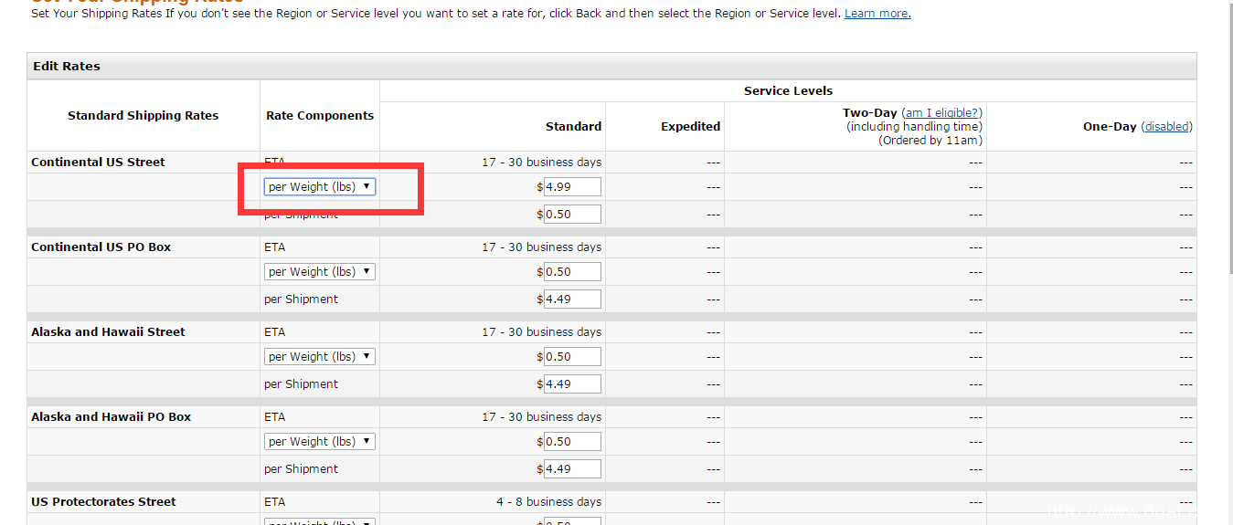Select Alaska and Hawaii Street per Shipment field

pyautogui.click(x=572, y=383)
